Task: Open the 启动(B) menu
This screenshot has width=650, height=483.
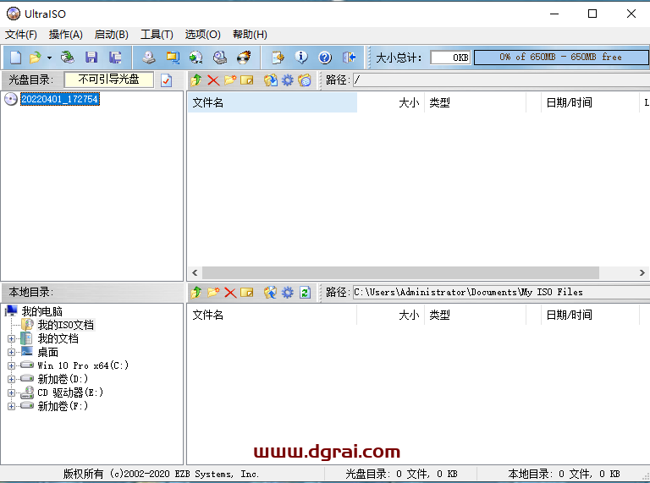Action: (x=111, y=35)
